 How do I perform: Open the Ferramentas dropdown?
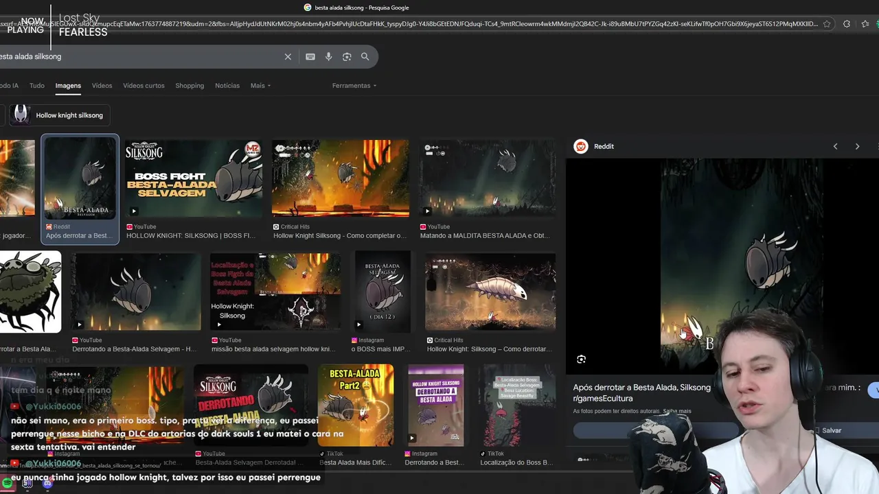pyautogui.click(x=354, y=86)
